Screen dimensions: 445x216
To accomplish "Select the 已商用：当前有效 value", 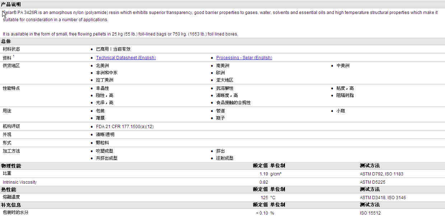I will [x=113, y=49].
